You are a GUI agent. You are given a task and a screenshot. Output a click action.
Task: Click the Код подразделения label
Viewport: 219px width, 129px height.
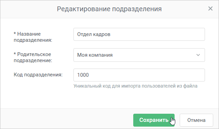[38, 75]
